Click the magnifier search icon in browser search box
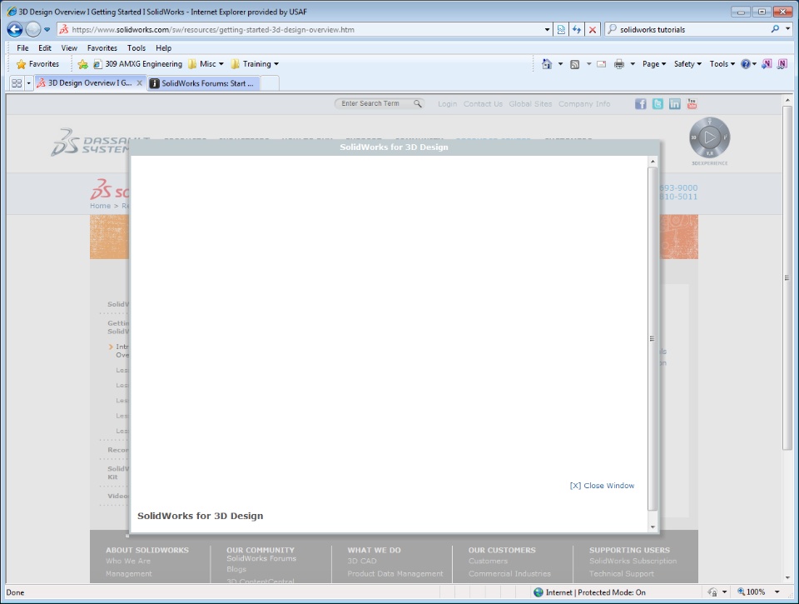This screenshot has height=604, width=799. [x=775, y=29]
